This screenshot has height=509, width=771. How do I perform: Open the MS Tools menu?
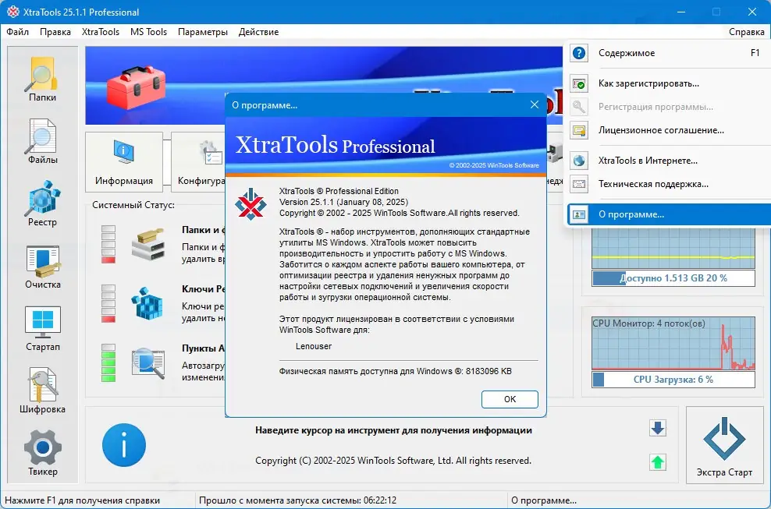(148, 32)
